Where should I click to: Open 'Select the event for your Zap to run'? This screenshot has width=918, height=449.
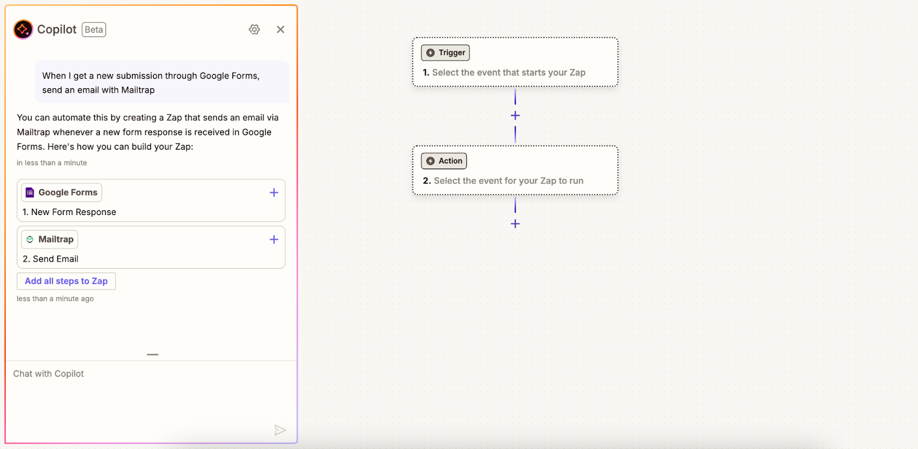(508, 181)
